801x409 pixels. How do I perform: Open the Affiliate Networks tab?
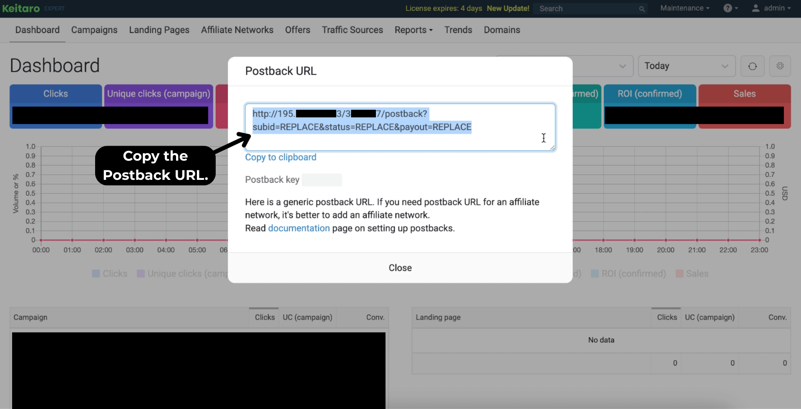[x=237, y=30]
